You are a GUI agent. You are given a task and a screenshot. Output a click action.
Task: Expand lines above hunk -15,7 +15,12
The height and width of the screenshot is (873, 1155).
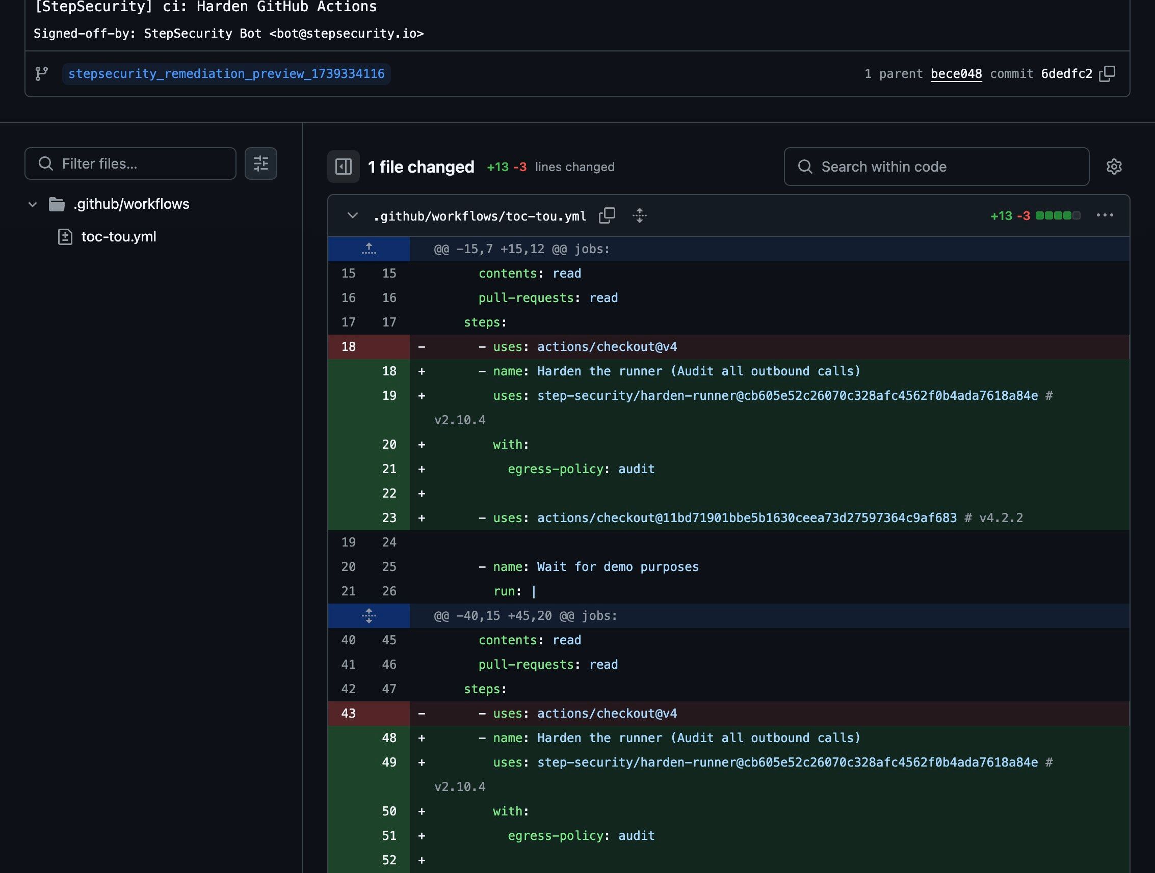(369, 249)
